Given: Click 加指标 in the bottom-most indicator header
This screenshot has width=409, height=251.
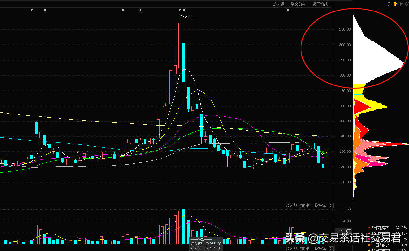Looking at the screenshot, I should pyautogui.click(x=306, y=248).
